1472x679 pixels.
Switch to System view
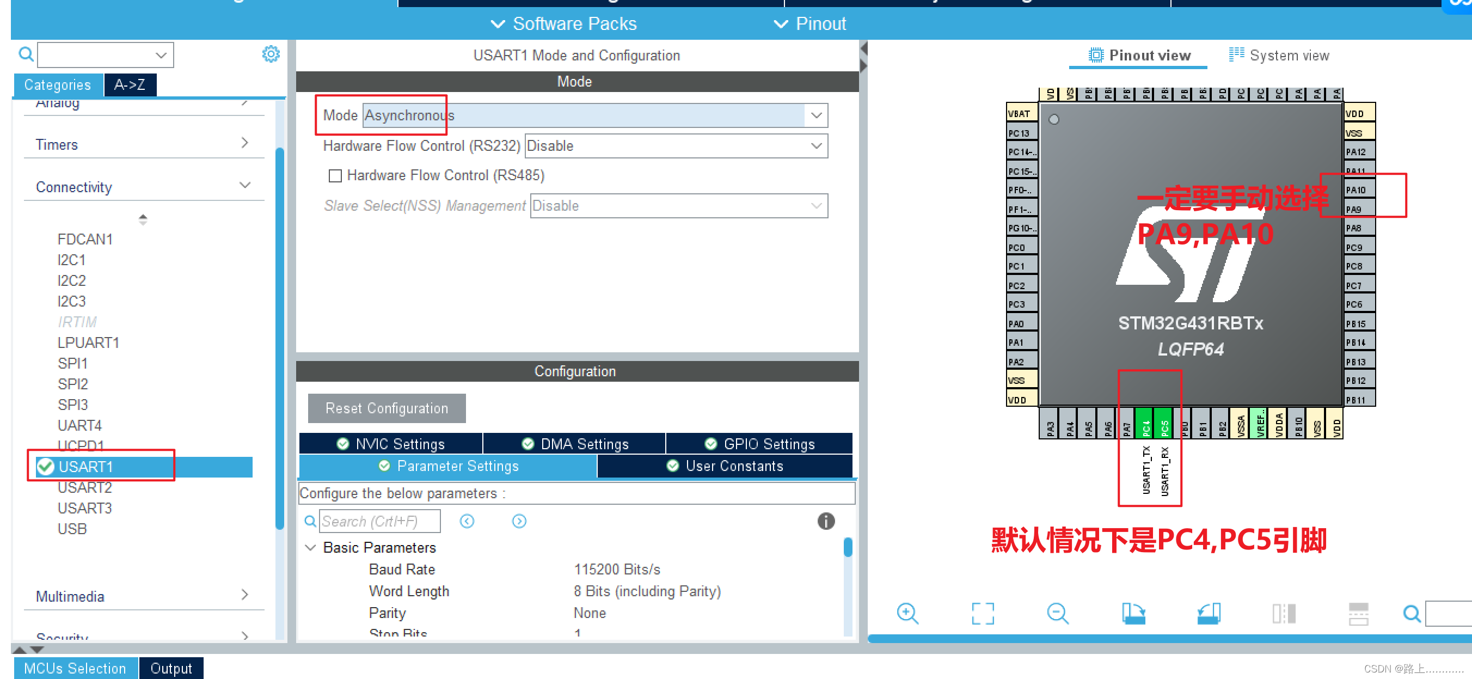tap(1278, 56)
